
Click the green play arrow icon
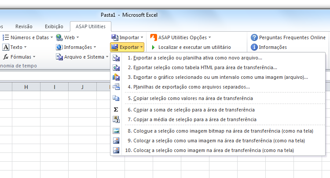153,48
